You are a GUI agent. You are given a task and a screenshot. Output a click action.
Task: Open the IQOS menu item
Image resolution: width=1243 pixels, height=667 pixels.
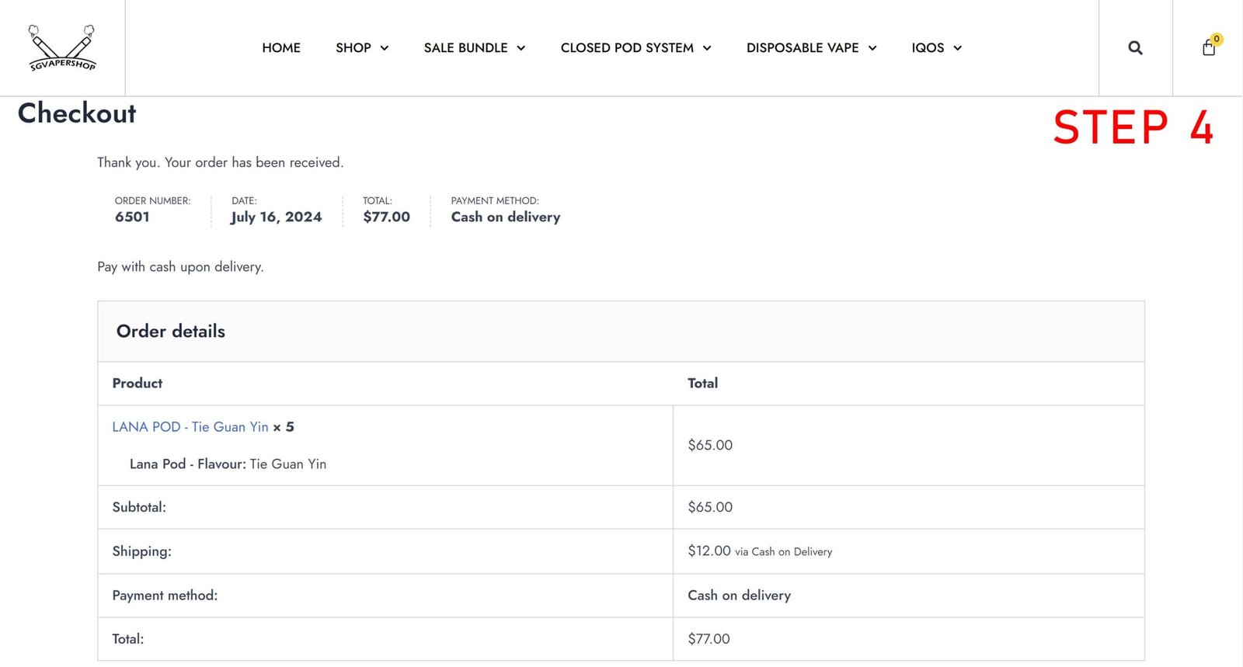coord(928,48)
